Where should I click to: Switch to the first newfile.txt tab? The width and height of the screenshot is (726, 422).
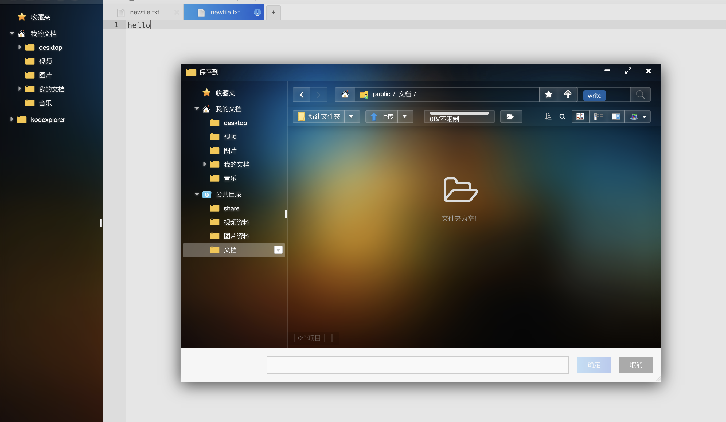pos(144,12)
